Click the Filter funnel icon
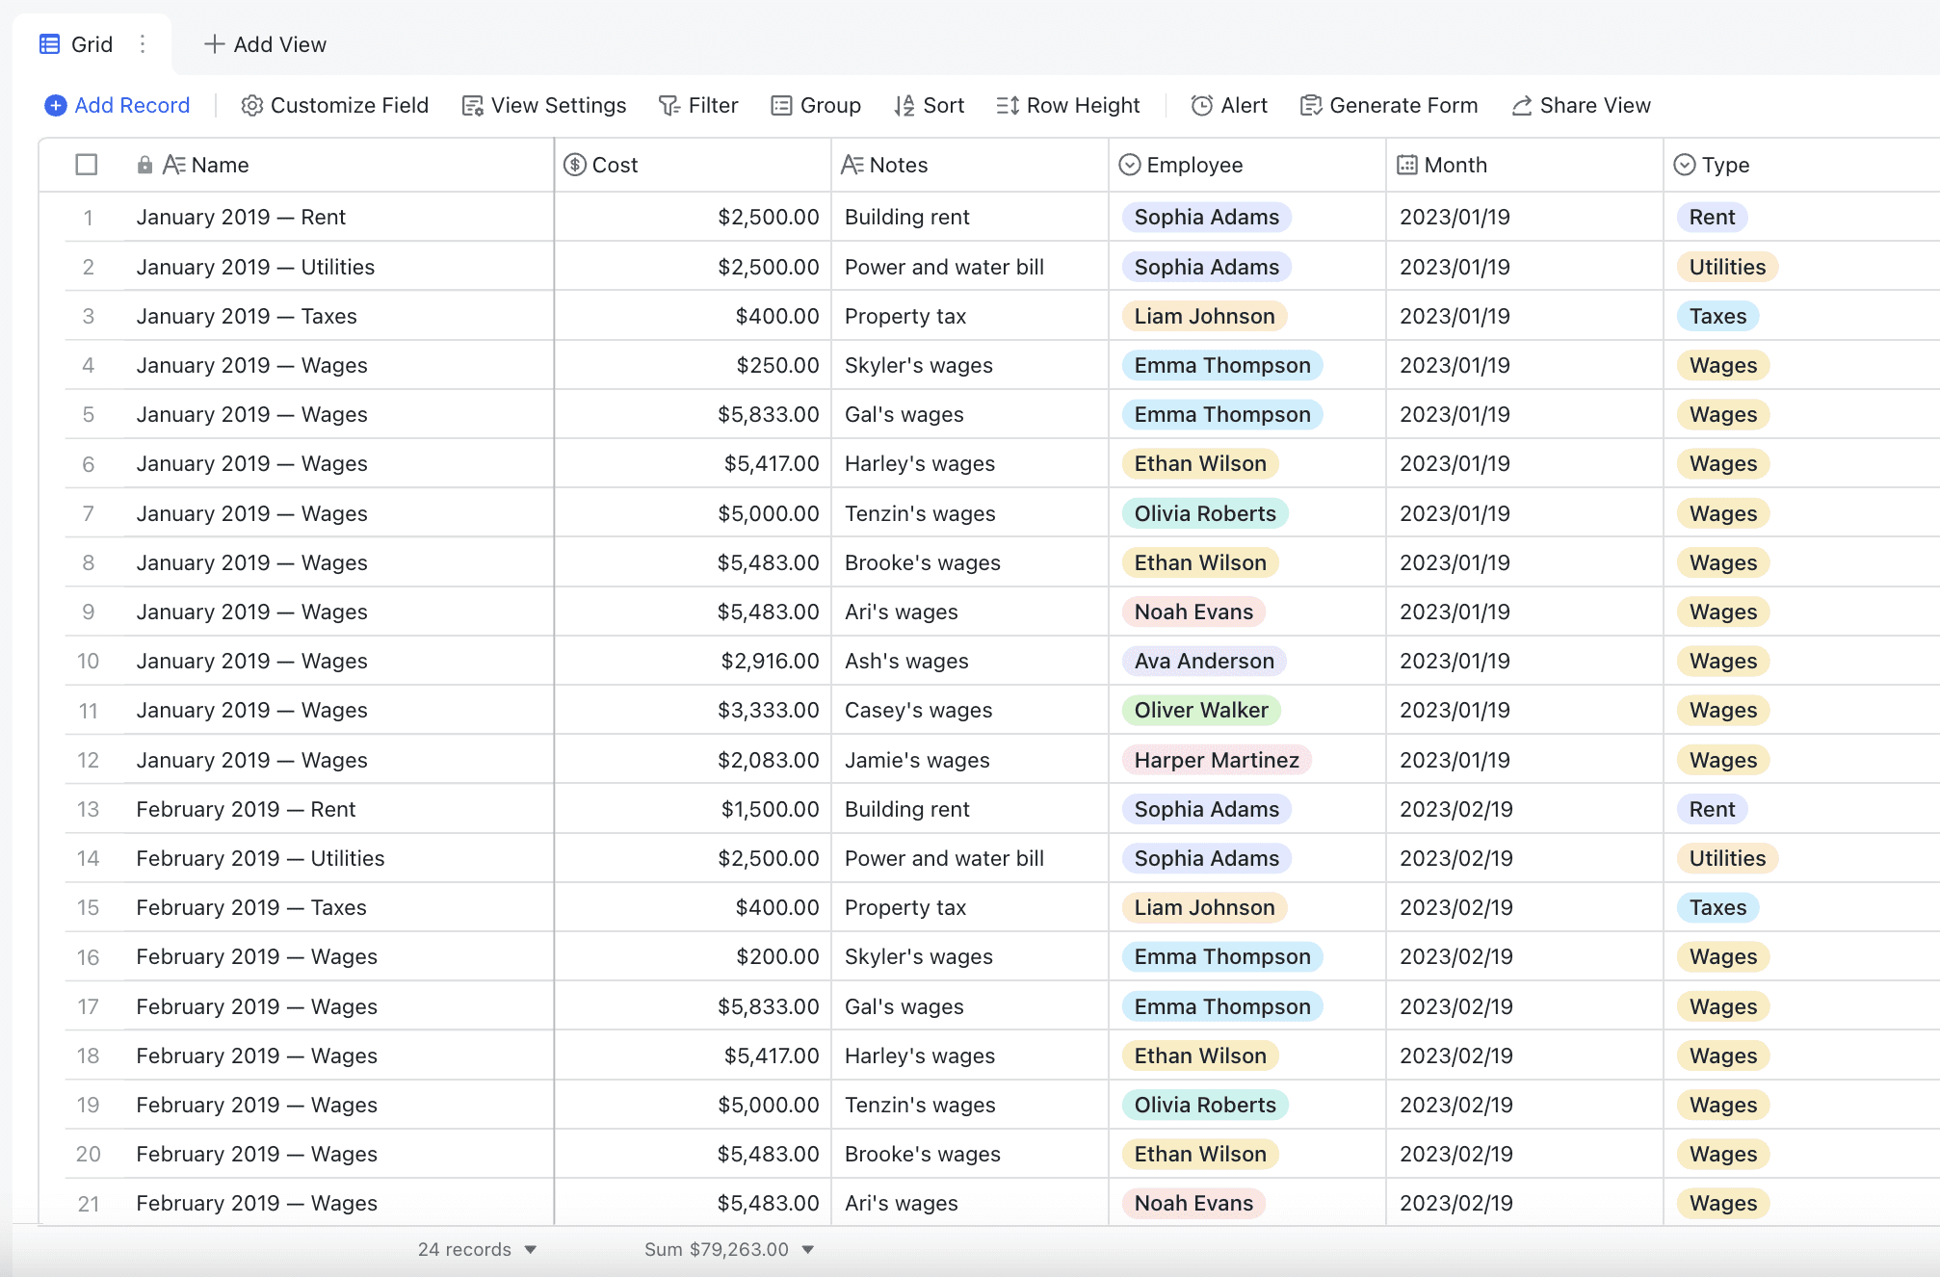Viewport: 1940px width, 1277px height. (669, 106)
